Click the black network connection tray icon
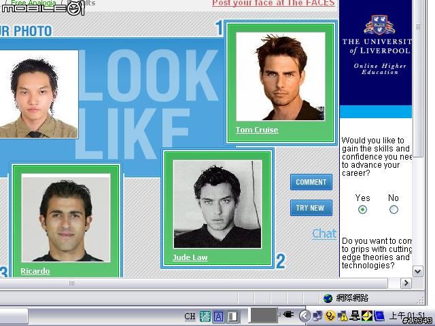 tap(355, 316)
